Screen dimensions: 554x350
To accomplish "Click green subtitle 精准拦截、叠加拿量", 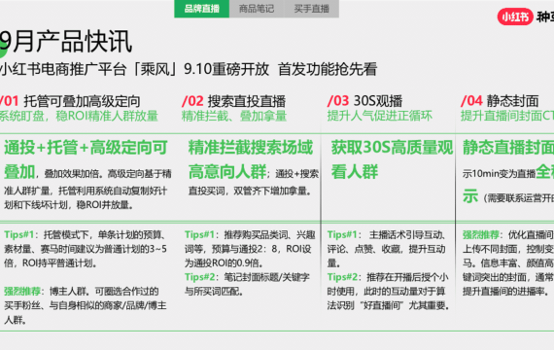I will [x=234, y=116].
